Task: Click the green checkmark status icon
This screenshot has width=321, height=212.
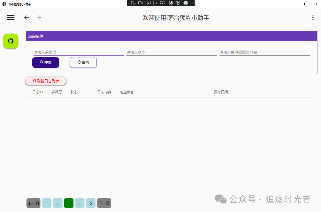Action: (185, 3)
